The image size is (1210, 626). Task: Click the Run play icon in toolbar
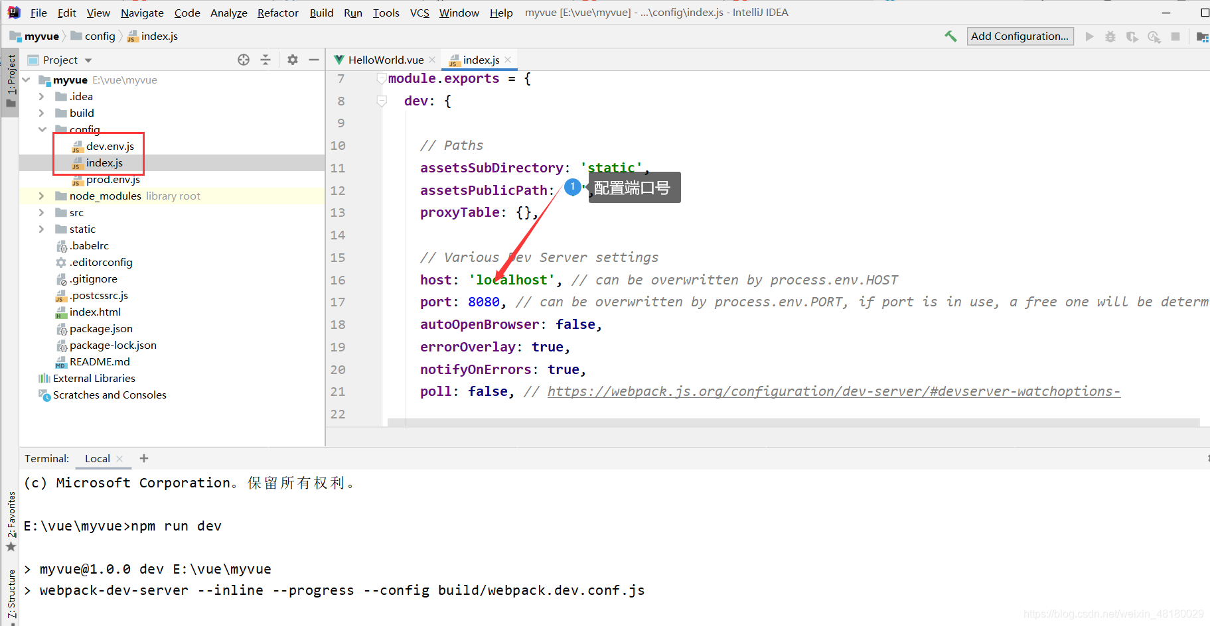[x=1089, y=36]
